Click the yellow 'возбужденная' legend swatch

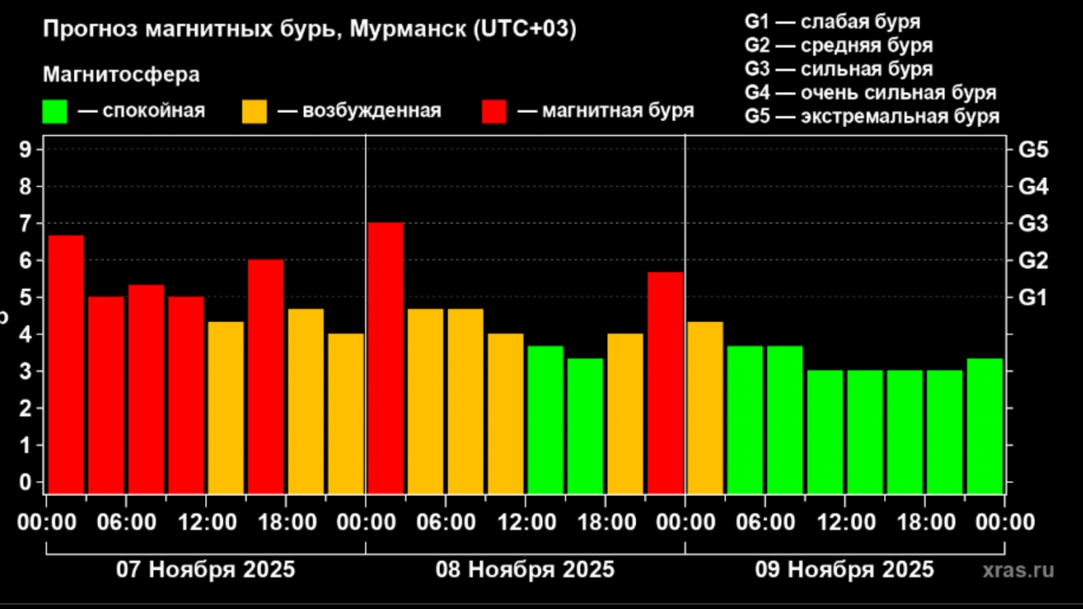[255, 112]
